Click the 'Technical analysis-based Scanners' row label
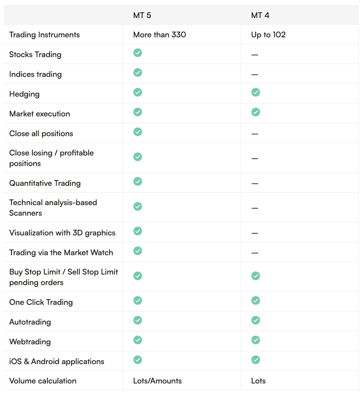The height and width of the screenshot is (394, 364). coord(53,208)
